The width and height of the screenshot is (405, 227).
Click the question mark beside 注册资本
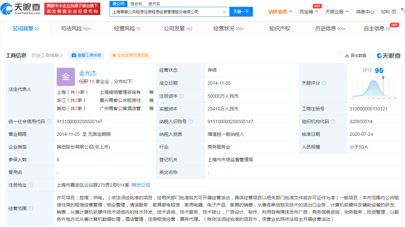(x=181, y=96)
